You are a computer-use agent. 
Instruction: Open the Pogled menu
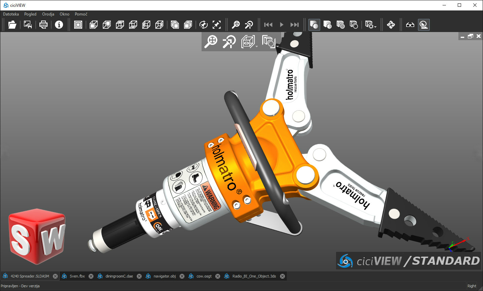30,14
